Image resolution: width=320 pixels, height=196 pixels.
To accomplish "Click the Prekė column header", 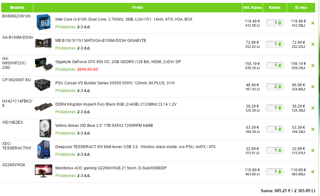I will [x=137, y=8].
